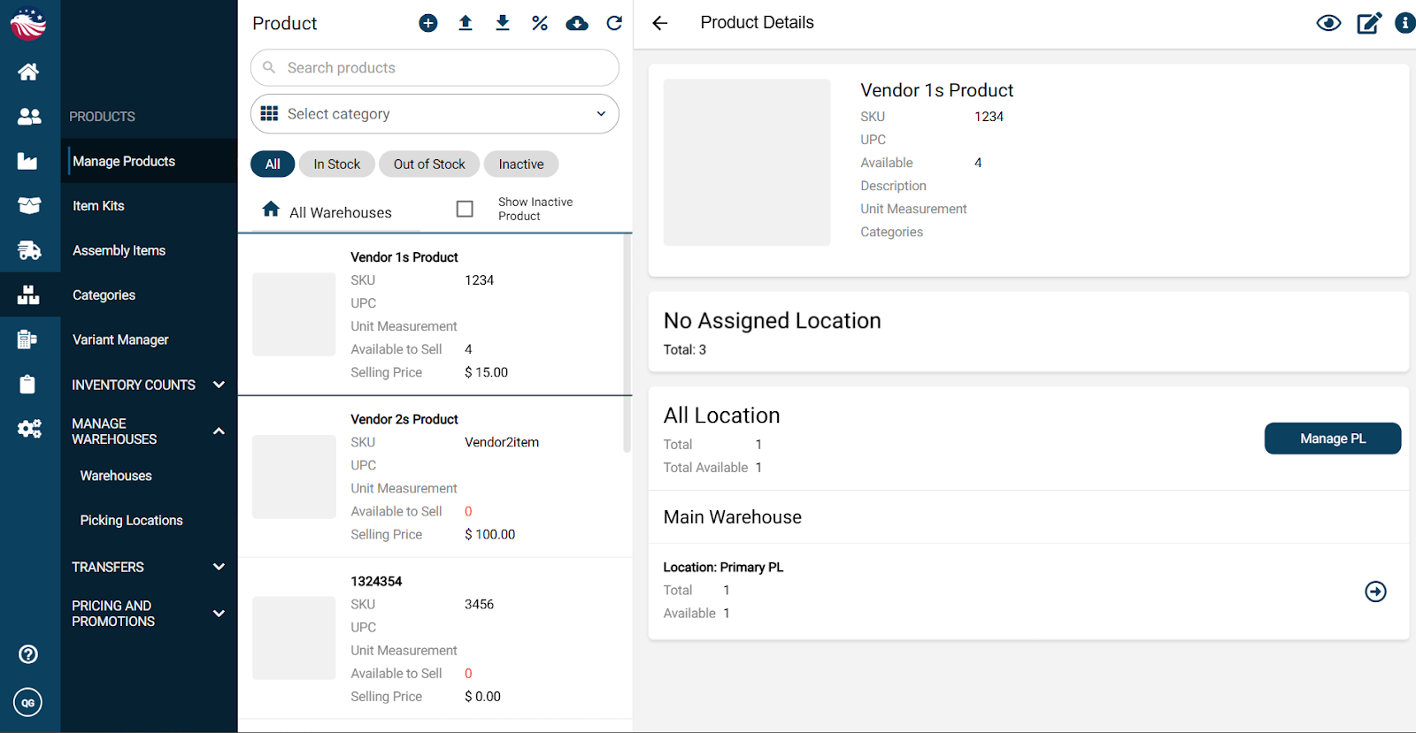The width and height of the screenshot is (1416, 733).
Task: Toggle the eye visibility icon in Product Details
Action: [x=1328, y=23]
